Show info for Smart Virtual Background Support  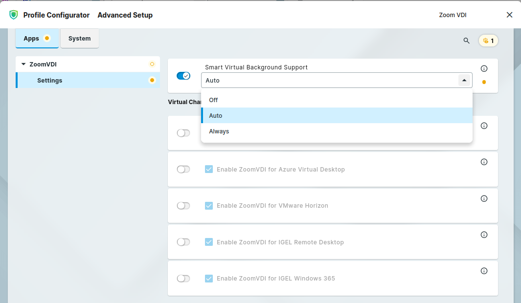click(x=484, y=69)
